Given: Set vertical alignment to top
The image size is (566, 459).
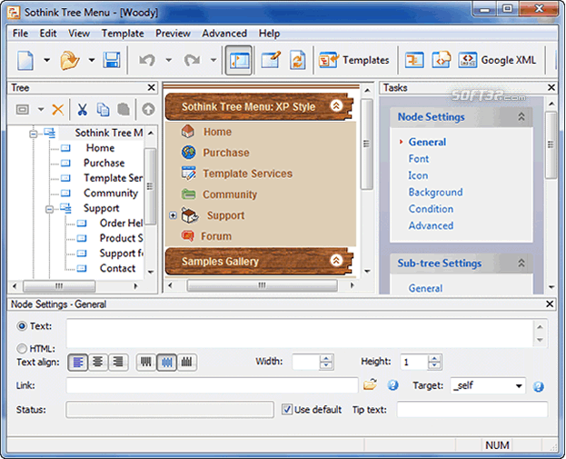Looking at the screenshot, I should (x=146, y=362).
